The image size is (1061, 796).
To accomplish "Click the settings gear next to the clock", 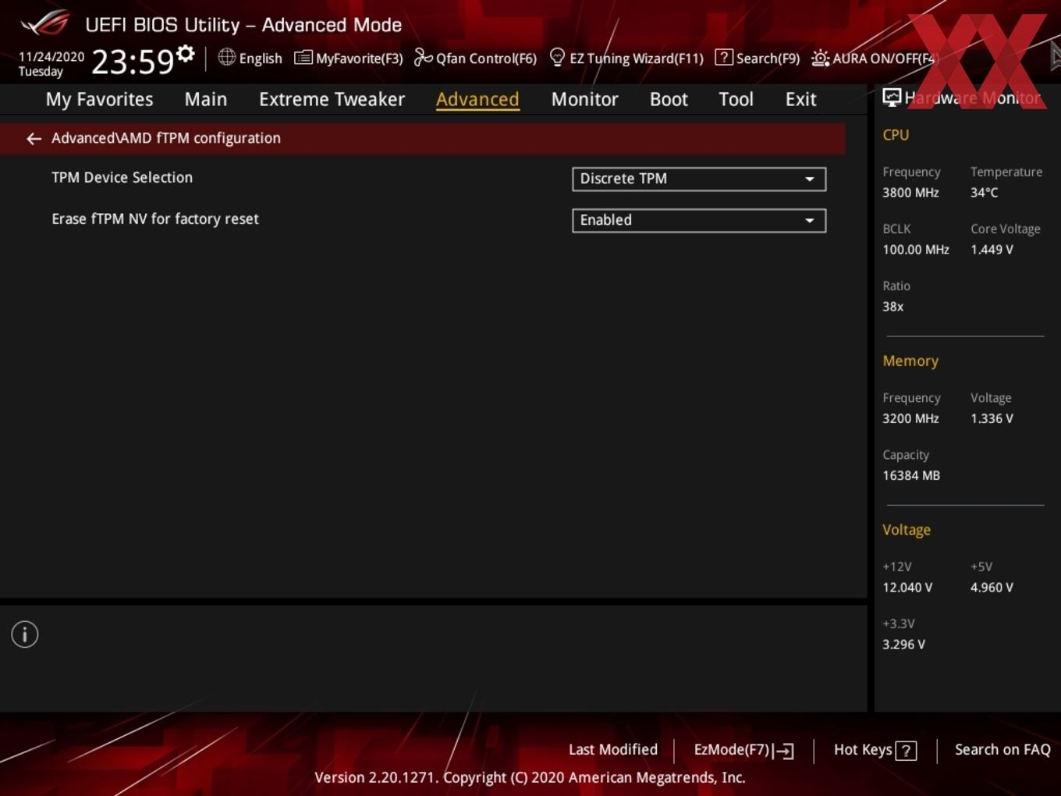I will point(185,54).
